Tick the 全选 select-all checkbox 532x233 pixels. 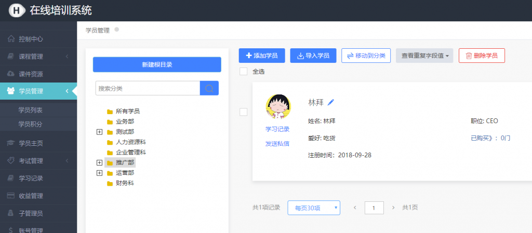(x=243, y=72)
